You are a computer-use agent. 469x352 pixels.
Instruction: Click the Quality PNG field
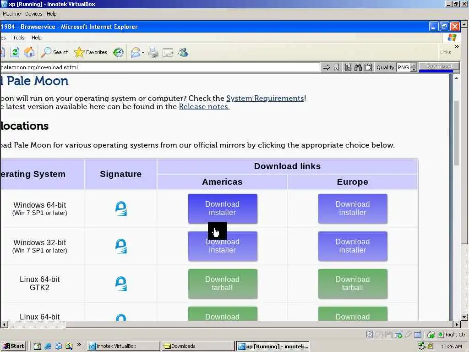pyautogui.click(x=404, y=67)
